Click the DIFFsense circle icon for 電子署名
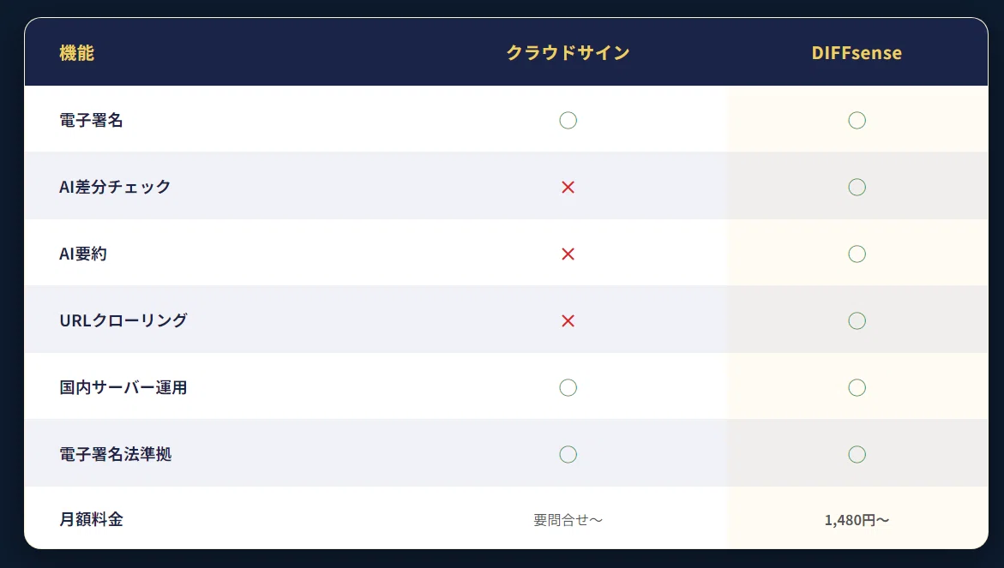 click(857, 120)
